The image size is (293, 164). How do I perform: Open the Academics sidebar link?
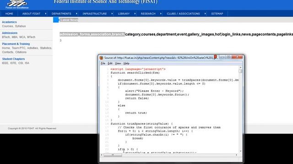pos(9,22)
